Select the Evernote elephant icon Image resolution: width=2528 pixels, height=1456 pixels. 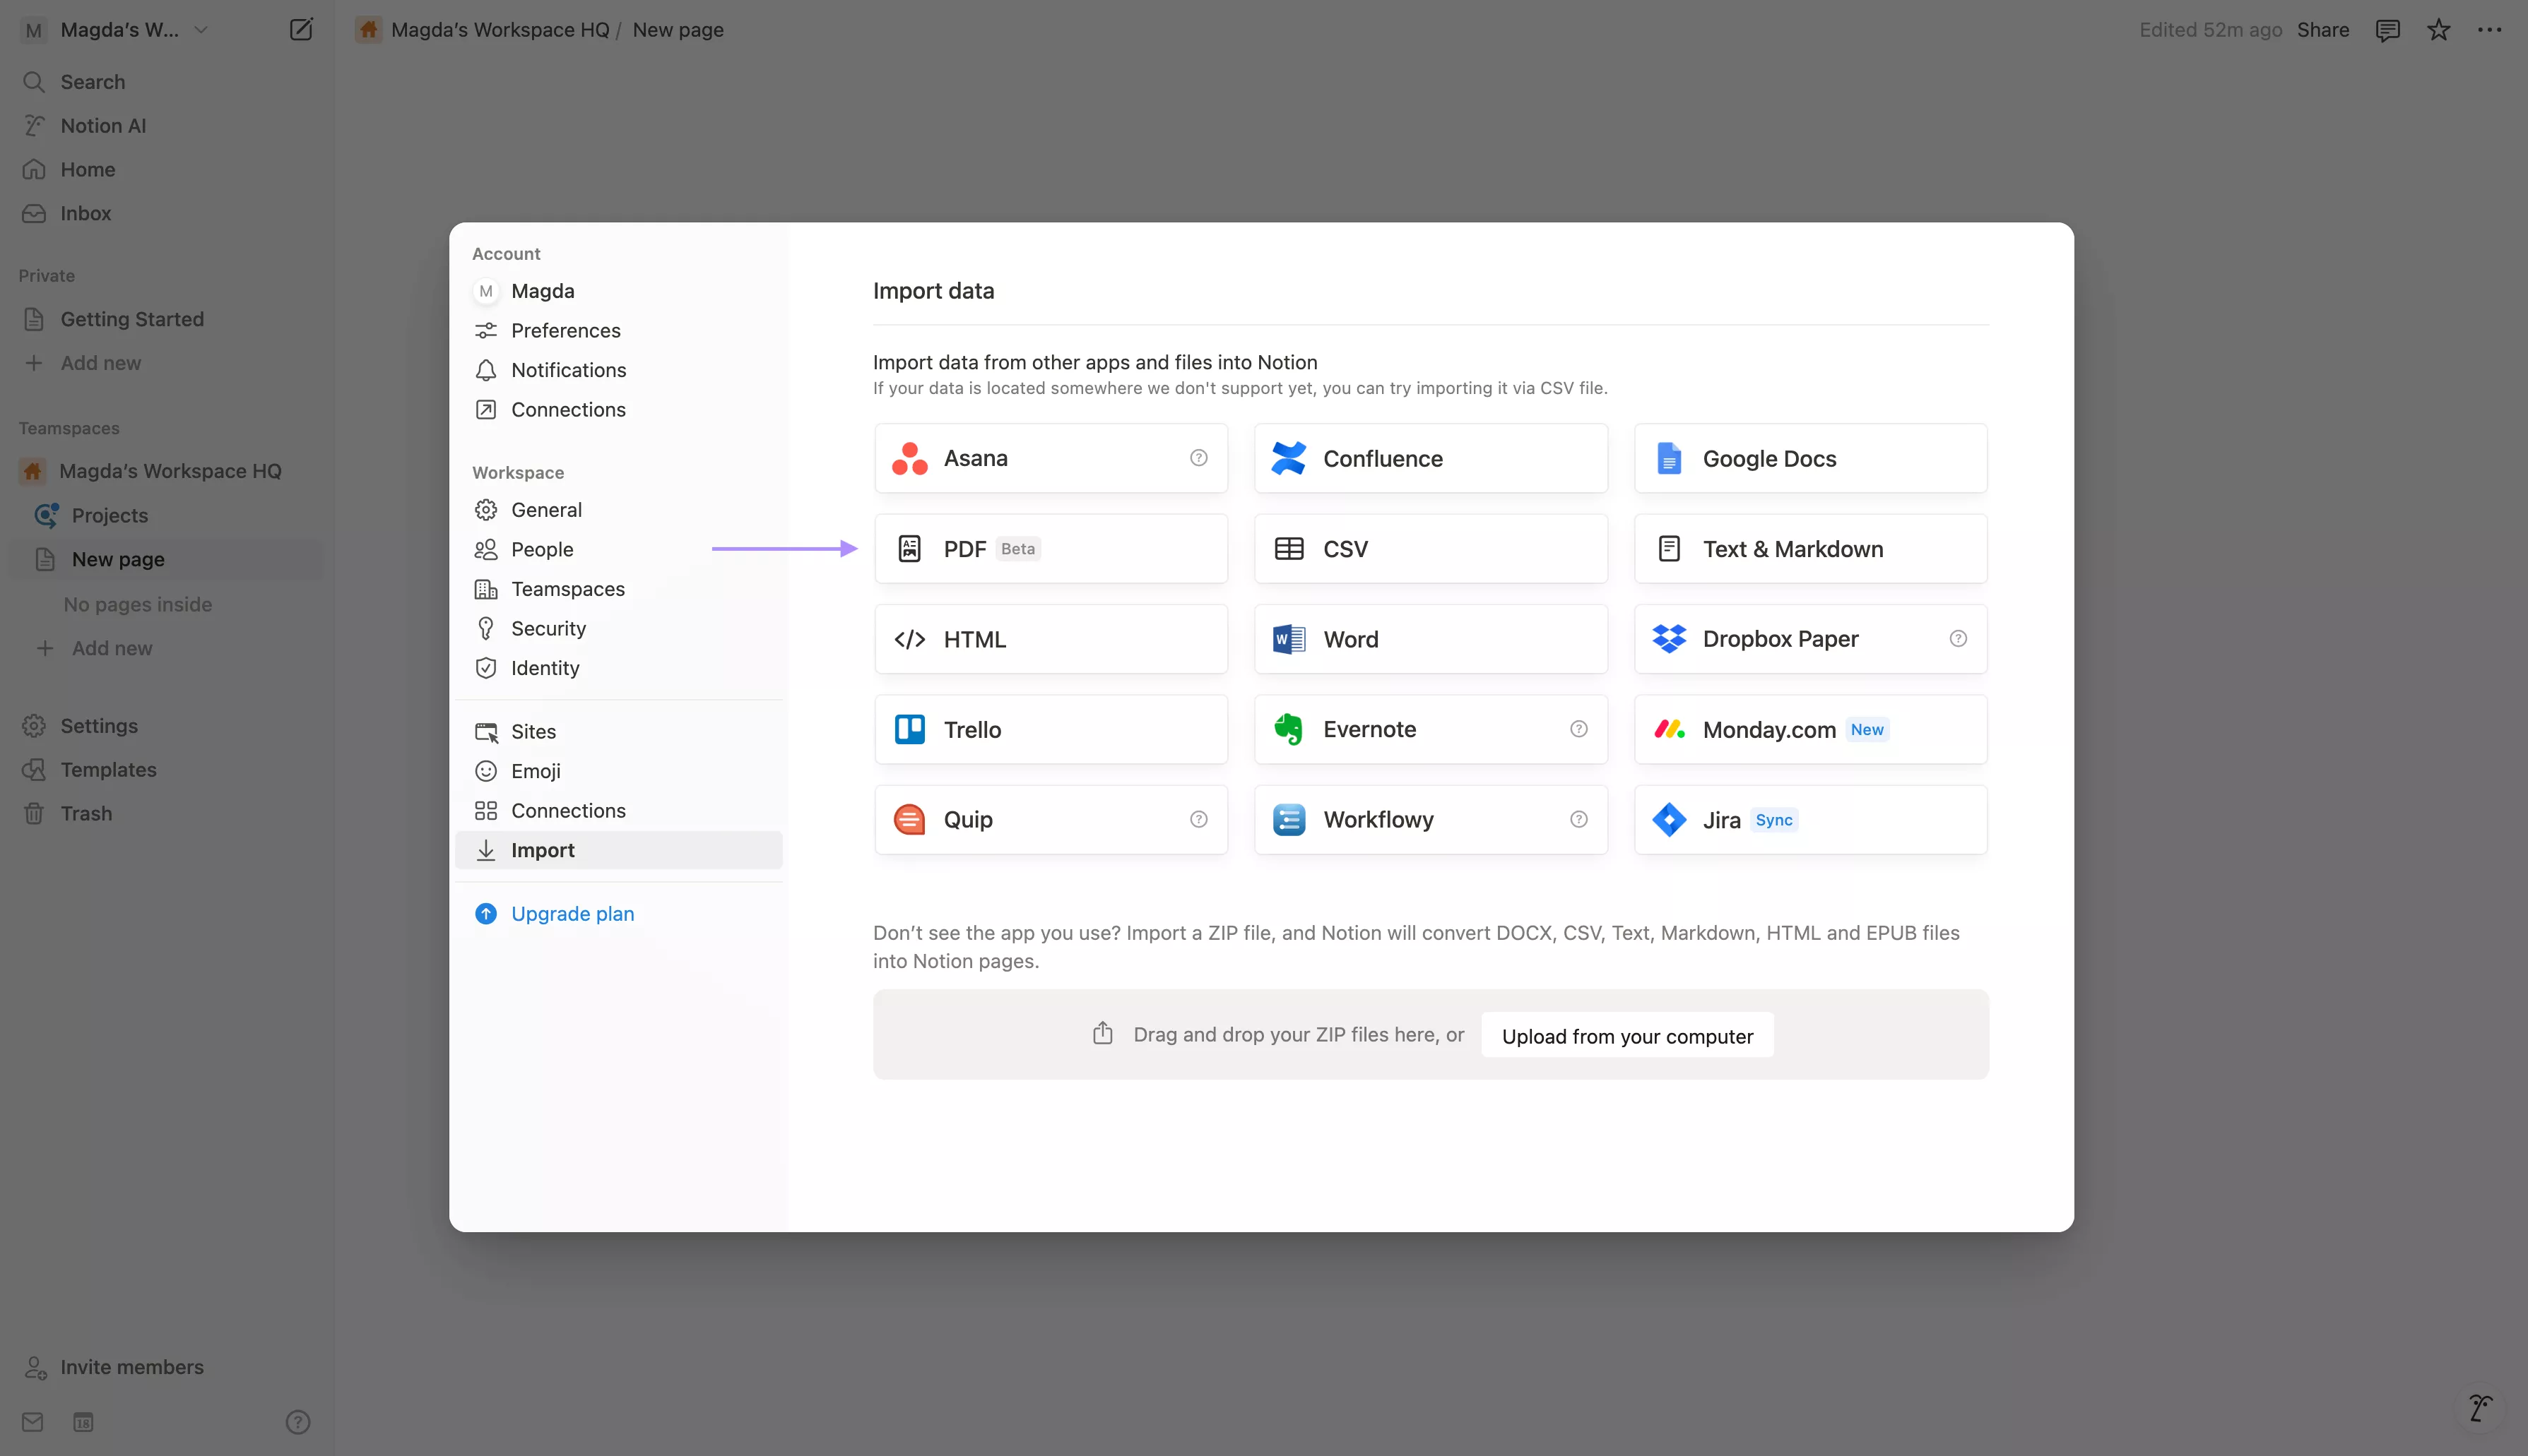pos(1289,729)
